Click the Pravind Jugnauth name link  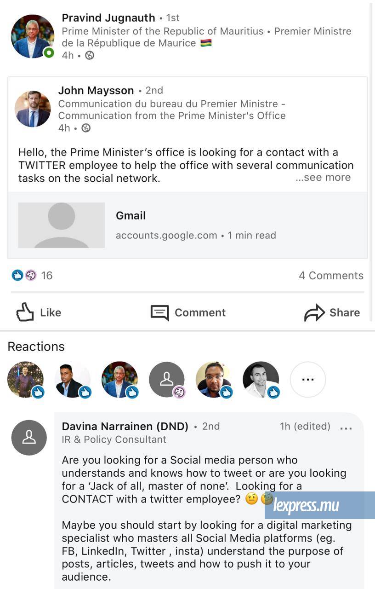pyautogui.click(x=108, y=18)
